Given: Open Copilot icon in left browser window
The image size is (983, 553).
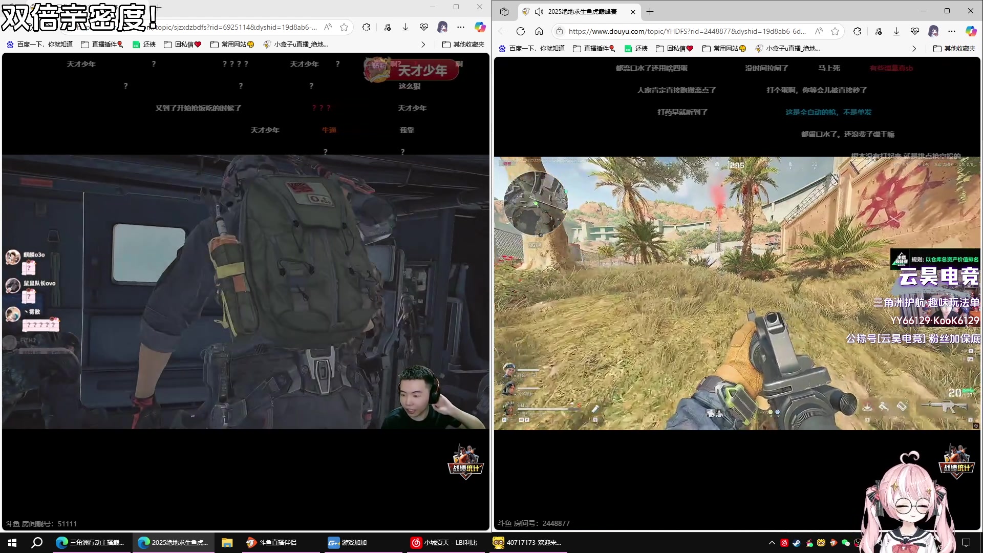Looking at the screenshot, I should click(x=480, y=27).
